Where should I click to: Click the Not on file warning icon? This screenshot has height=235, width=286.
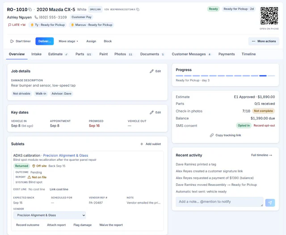29,177
